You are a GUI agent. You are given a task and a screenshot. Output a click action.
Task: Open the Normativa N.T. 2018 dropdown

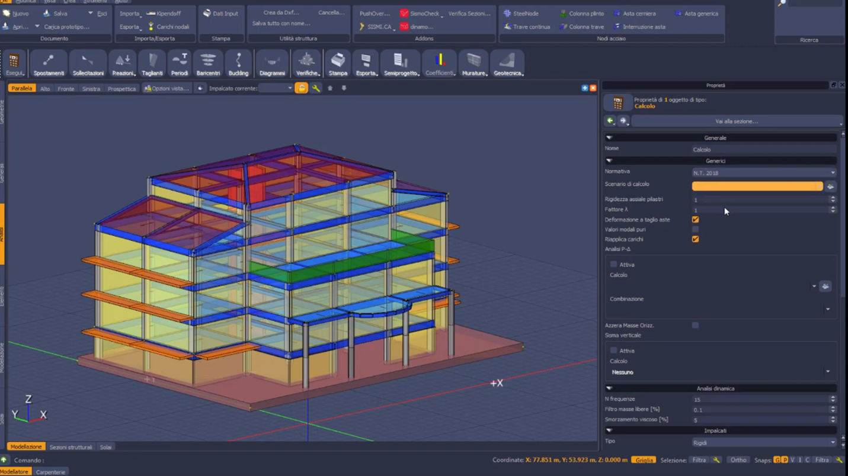pyautogui.click(x=764, y=173)
